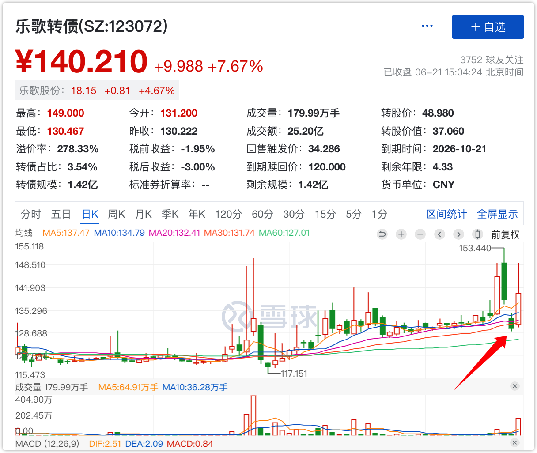Close the volume indicator panel
Viewport: 537px width, 453px height.
point(514,386)
